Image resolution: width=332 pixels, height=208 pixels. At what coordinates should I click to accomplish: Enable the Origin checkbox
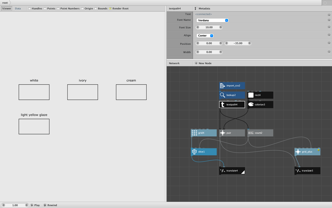(x=82, y=9)
